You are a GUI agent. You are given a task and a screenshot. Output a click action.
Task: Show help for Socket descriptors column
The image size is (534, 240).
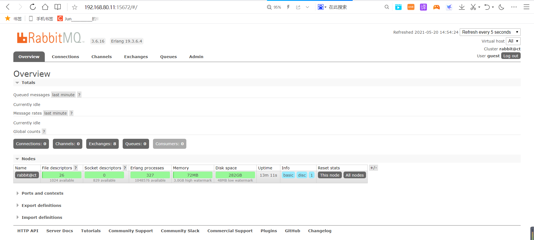[x=125, y=168]
